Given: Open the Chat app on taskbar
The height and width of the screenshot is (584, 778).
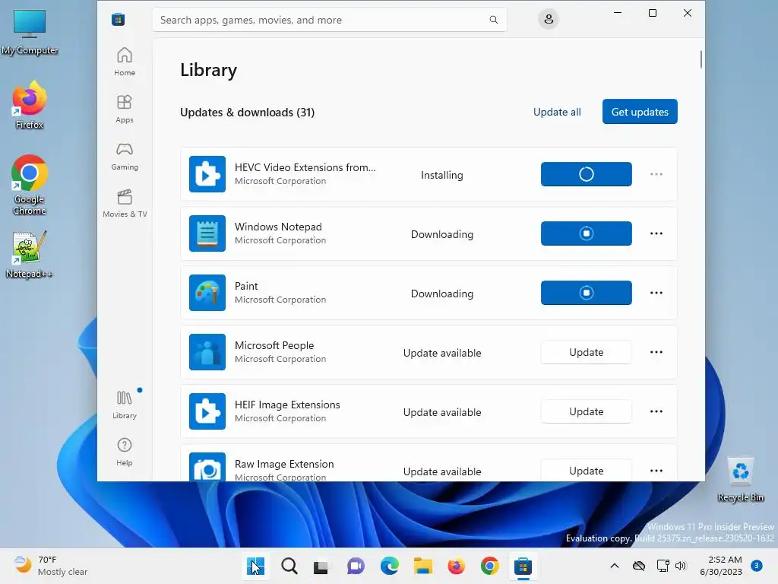Looking at the screenshot, I should click(x=356, y=566).
